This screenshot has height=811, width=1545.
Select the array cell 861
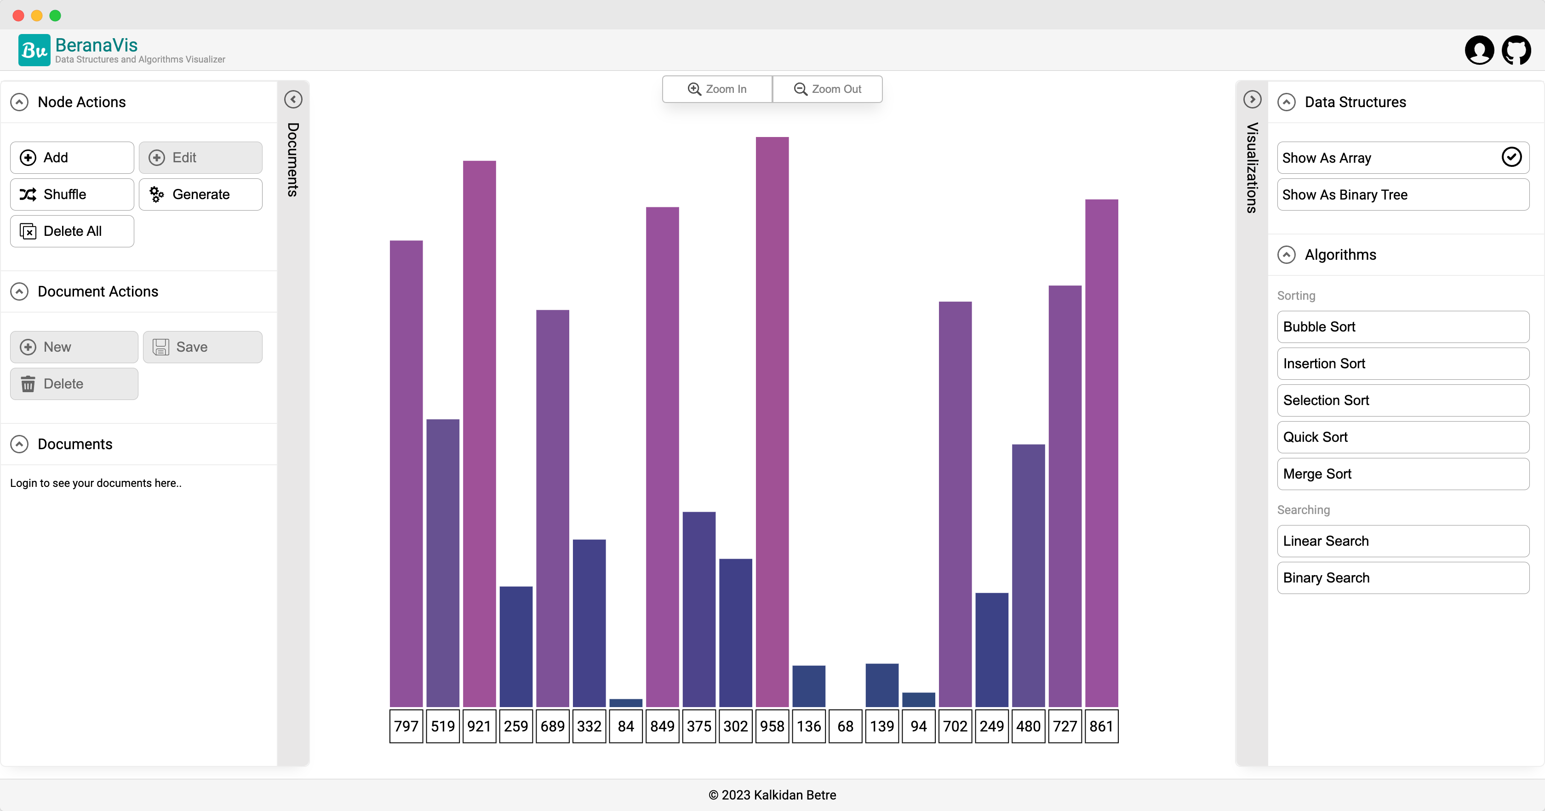click(x=1101, y=726)
